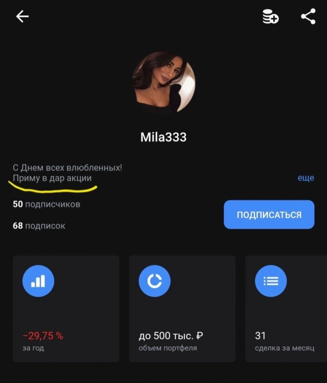Image resolution: width=327 pixels, height=383 pixels.
Task: Tap the share icon
Action: pos(309,16)
